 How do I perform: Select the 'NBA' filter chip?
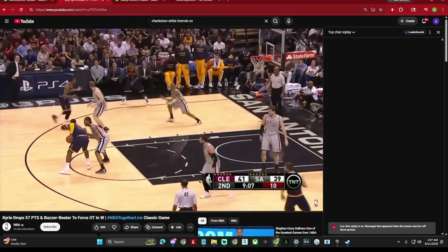point(234,221)
